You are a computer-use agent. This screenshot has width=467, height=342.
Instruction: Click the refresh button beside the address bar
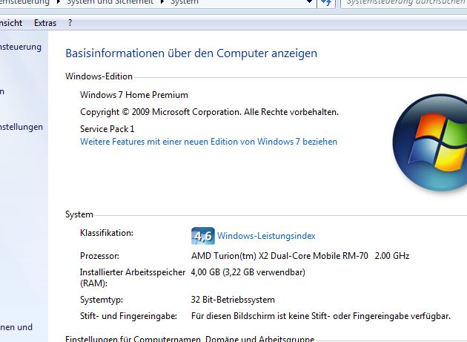(x=326, y=3)
